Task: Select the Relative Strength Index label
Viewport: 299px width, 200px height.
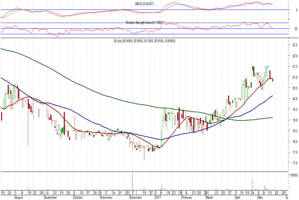Action: (x=144, y=23)
